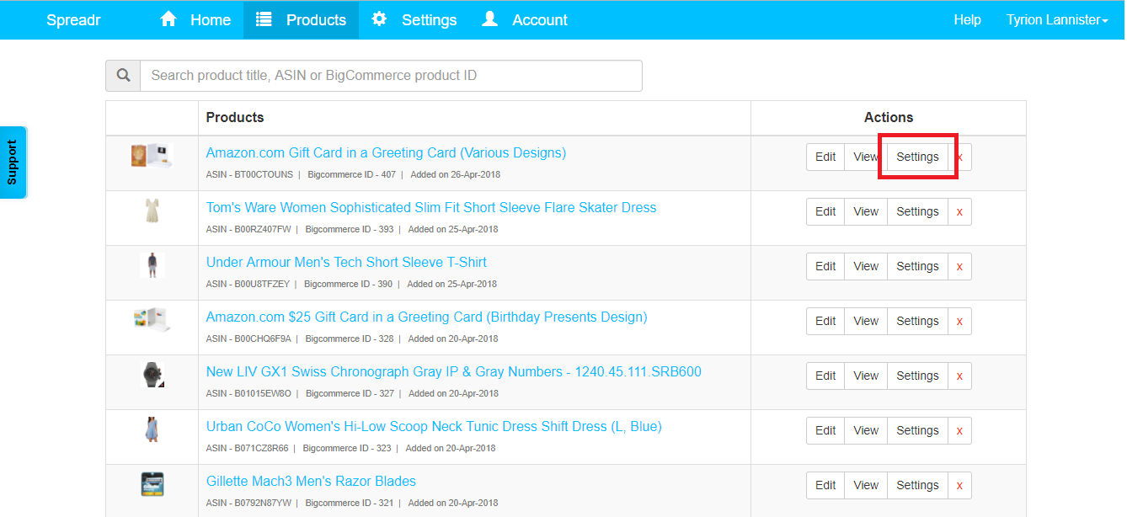Edit New LIV GX1 Chronograph
The height and width of the screenshot is (517, 1127).
pyautogui.click(x=825, y=376)
